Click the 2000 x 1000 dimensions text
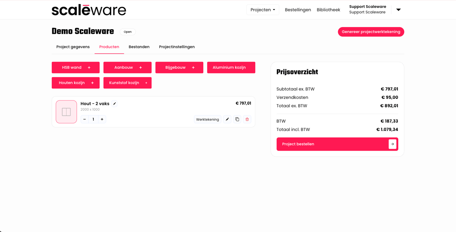This screenshot has height=232, width=456. (90, 110)
